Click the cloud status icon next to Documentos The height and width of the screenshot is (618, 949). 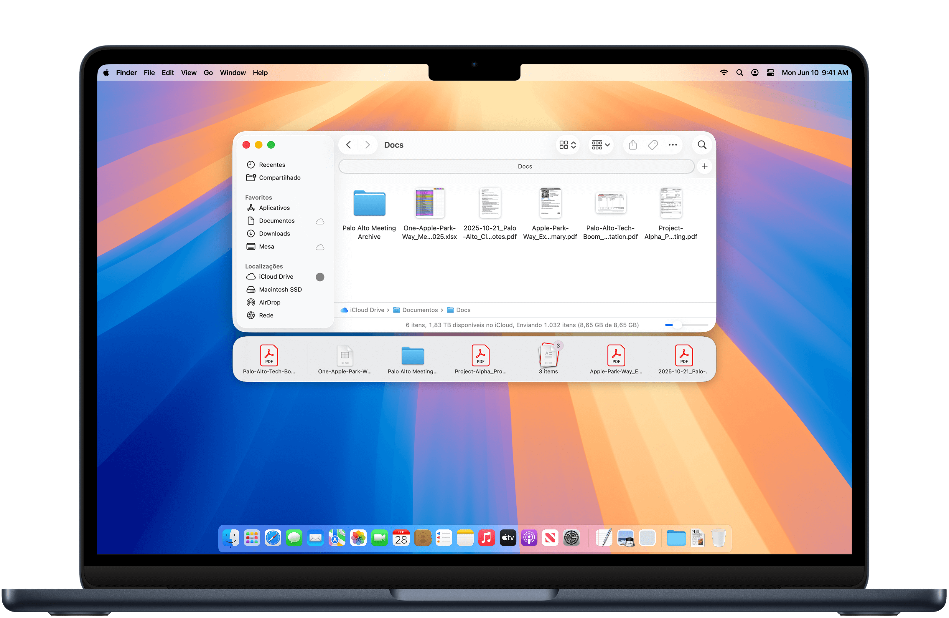319,221
